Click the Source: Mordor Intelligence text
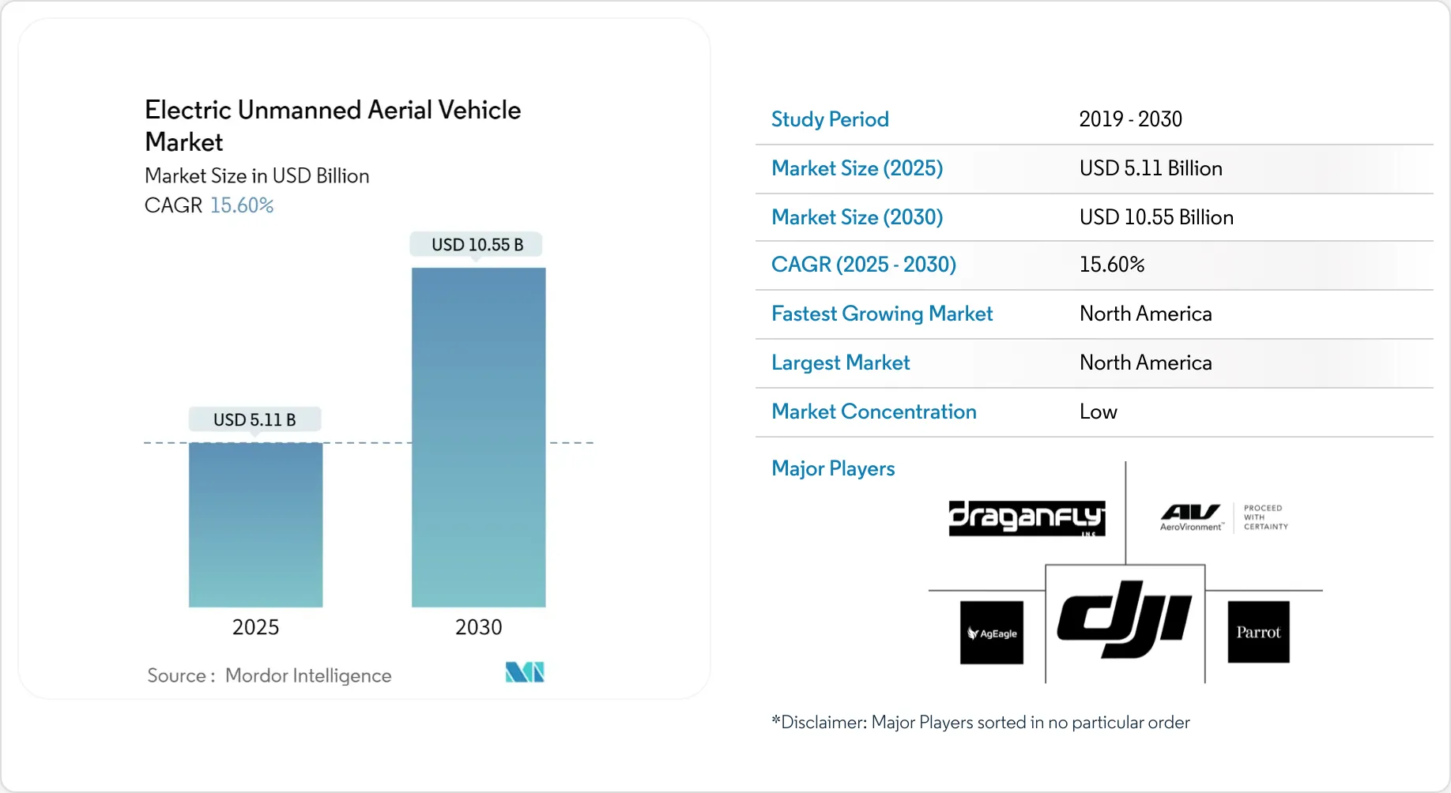 click(x=269, y=675)
